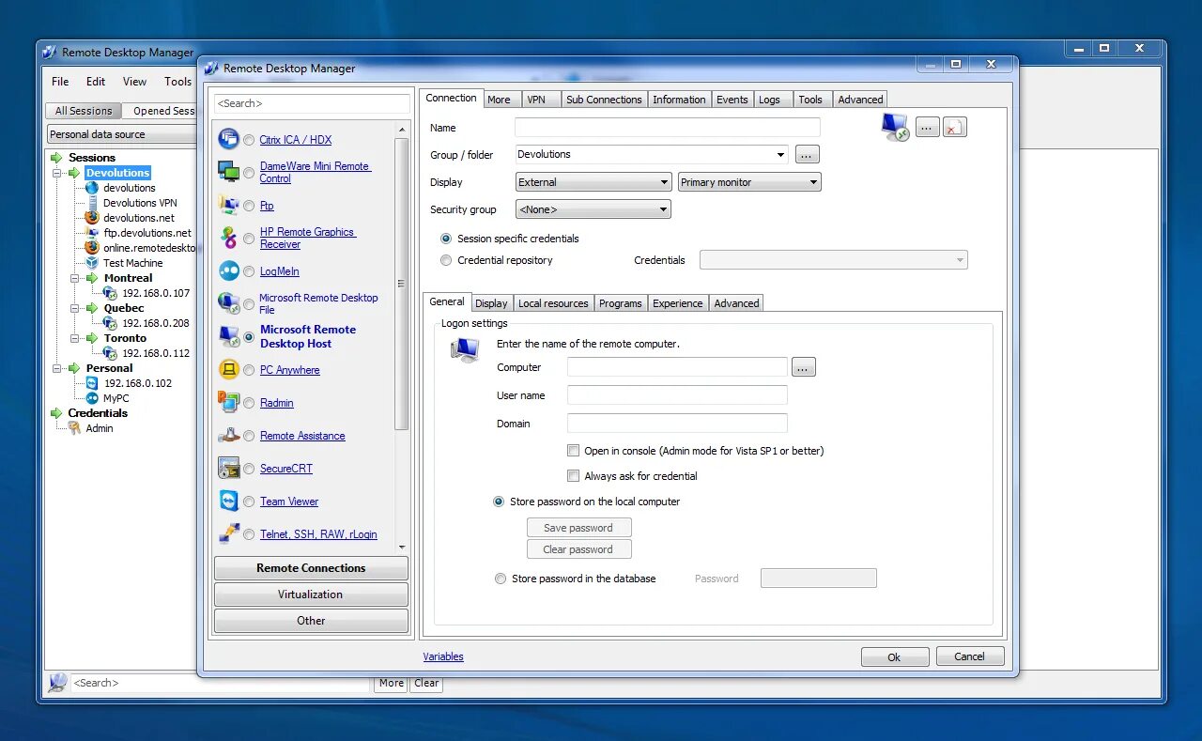1202x741 pixels.
Task: Click the session image icon beside Name
Action: (895, 127)
